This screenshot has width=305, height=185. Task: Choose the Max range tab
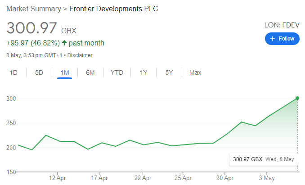tap(195, 72)
